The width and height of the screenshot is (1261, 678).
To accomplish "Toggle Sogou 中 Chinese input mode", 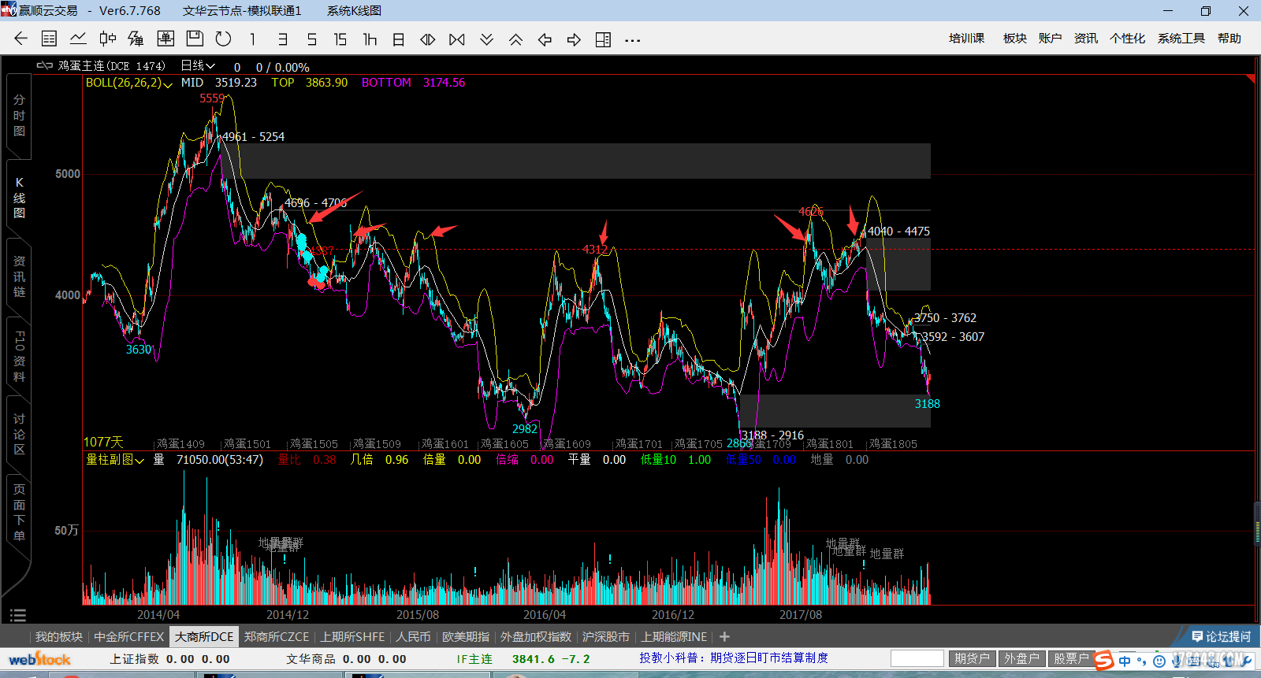I will tap(1125, 661).
